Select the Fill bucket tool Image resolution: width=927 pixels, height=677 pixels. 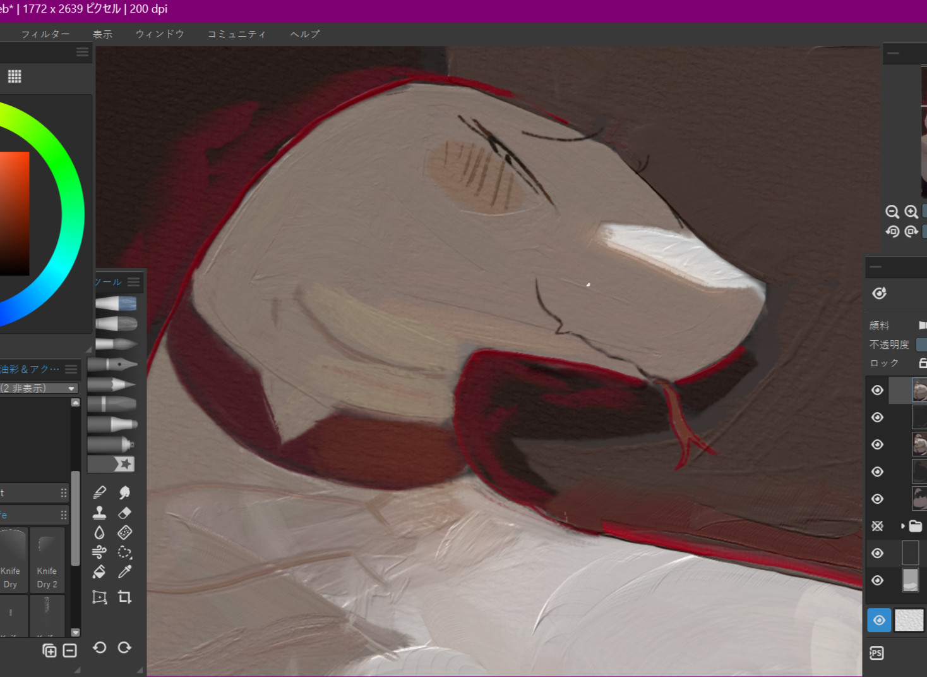99,572
